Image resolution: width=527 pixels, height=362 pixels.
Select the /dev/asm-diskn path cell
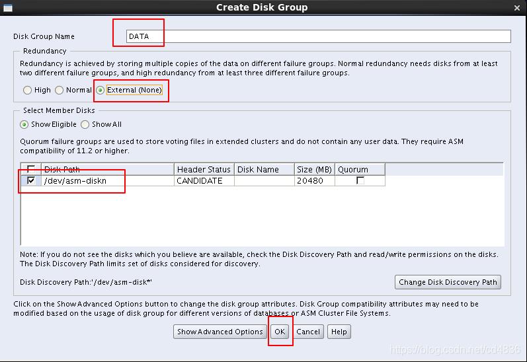(x=108, y=180)
